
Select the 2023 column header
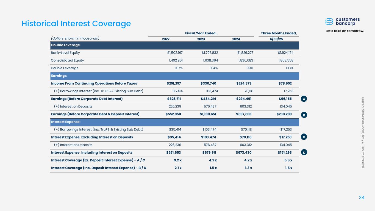pos(201,39)
